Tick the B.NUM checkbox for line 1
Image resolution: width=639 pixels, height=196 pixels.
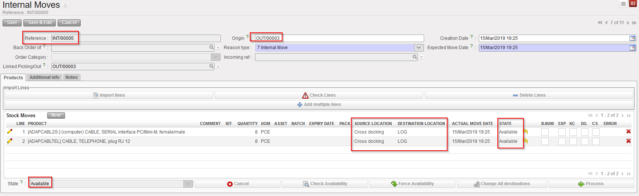(x=545, y=132)
